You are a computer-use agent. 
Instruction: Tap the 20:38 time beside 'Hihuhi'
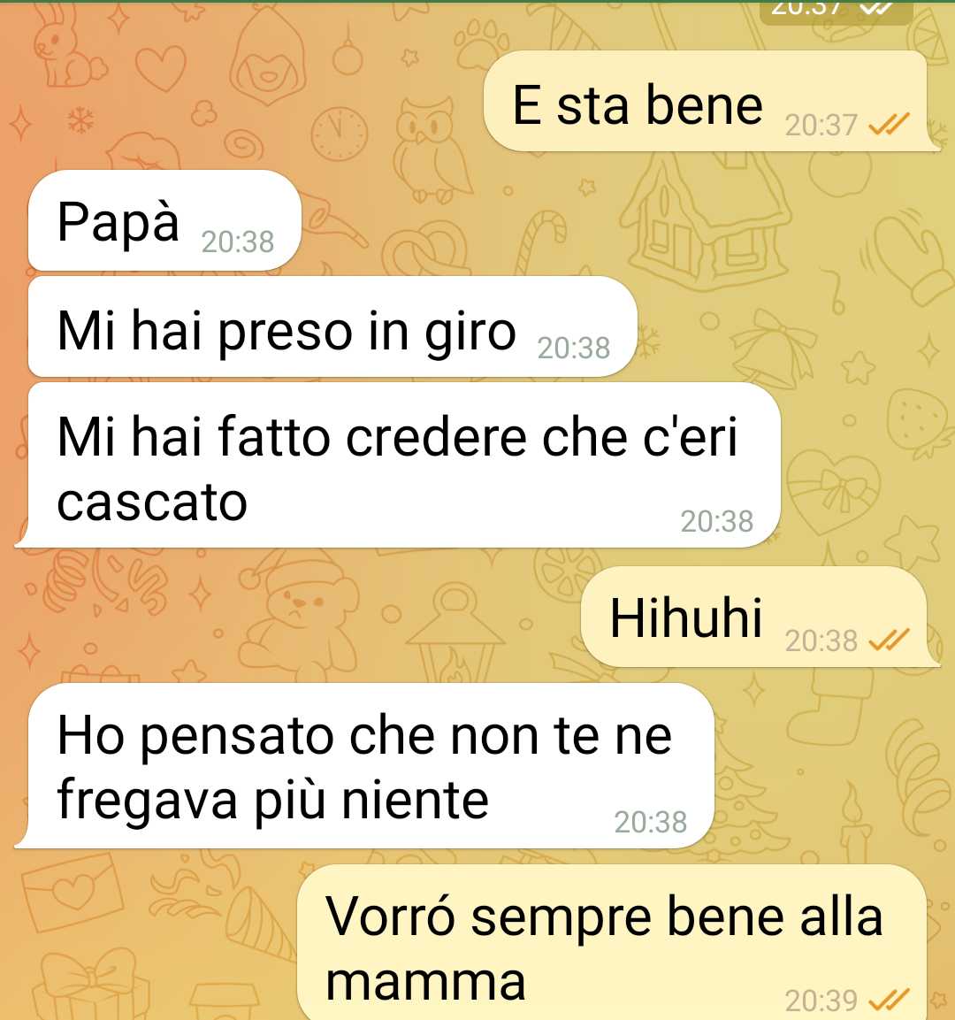click(x=821, y=641)
